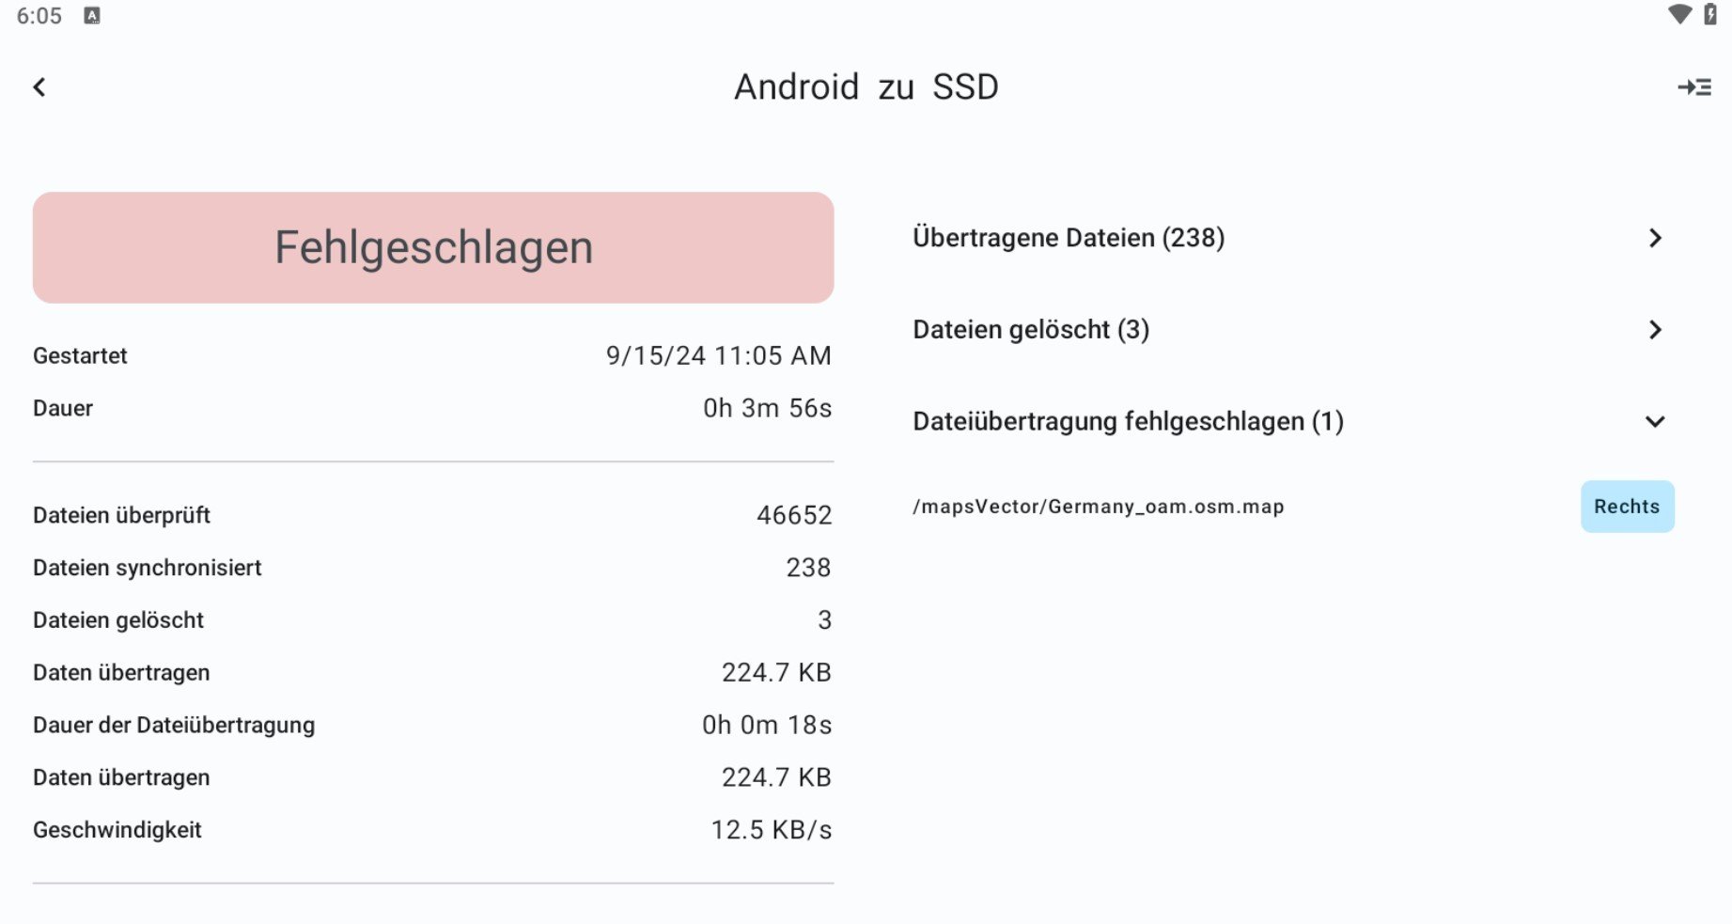The image size is (1732, 924).
Task: Tap the Rechts chip
Action: (x=1627, y=507)
